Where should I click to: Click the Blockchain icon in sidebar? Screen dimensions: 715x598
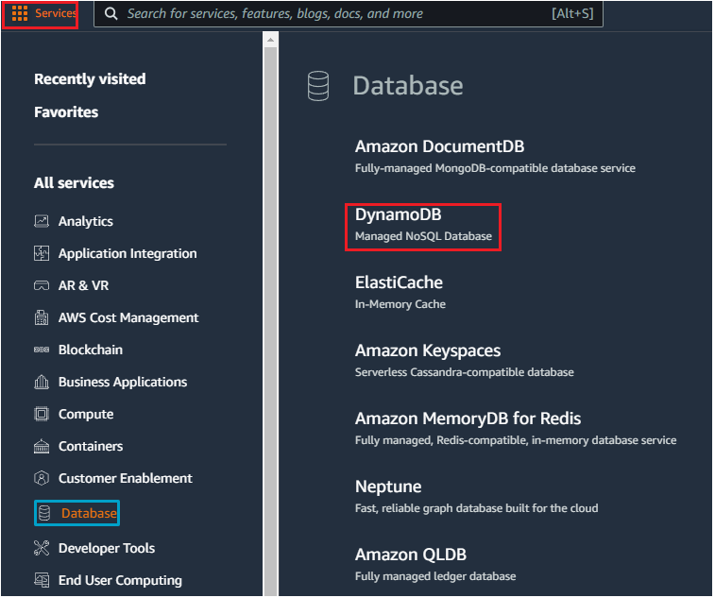(x=42, y=350)
